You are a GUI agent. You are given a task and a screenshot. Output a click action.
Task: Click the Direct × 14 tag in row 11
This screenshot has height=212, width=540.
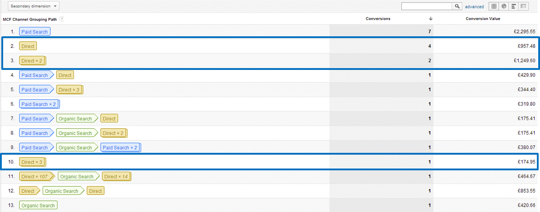(x=116, y=177)
